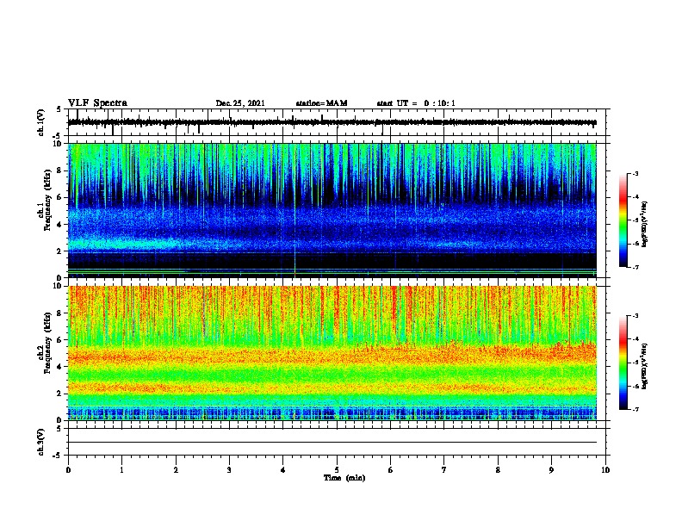Click the "Time (min)" x-axis label
The width and height of the screenshot is (682, 527).
(344, 478)
